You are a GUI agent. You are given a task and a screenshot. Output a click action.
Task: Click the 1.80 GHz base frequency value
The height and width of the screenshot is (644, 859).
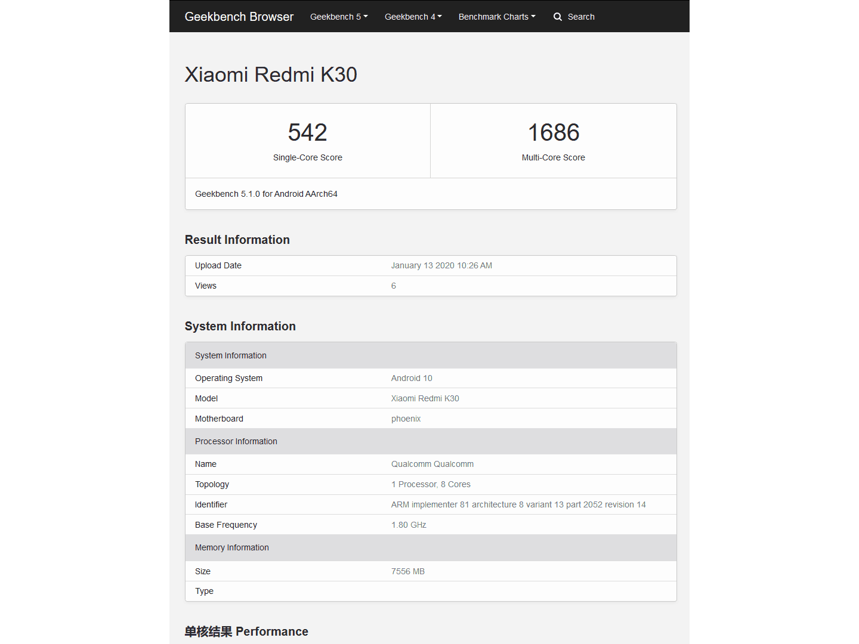[409, 525]
